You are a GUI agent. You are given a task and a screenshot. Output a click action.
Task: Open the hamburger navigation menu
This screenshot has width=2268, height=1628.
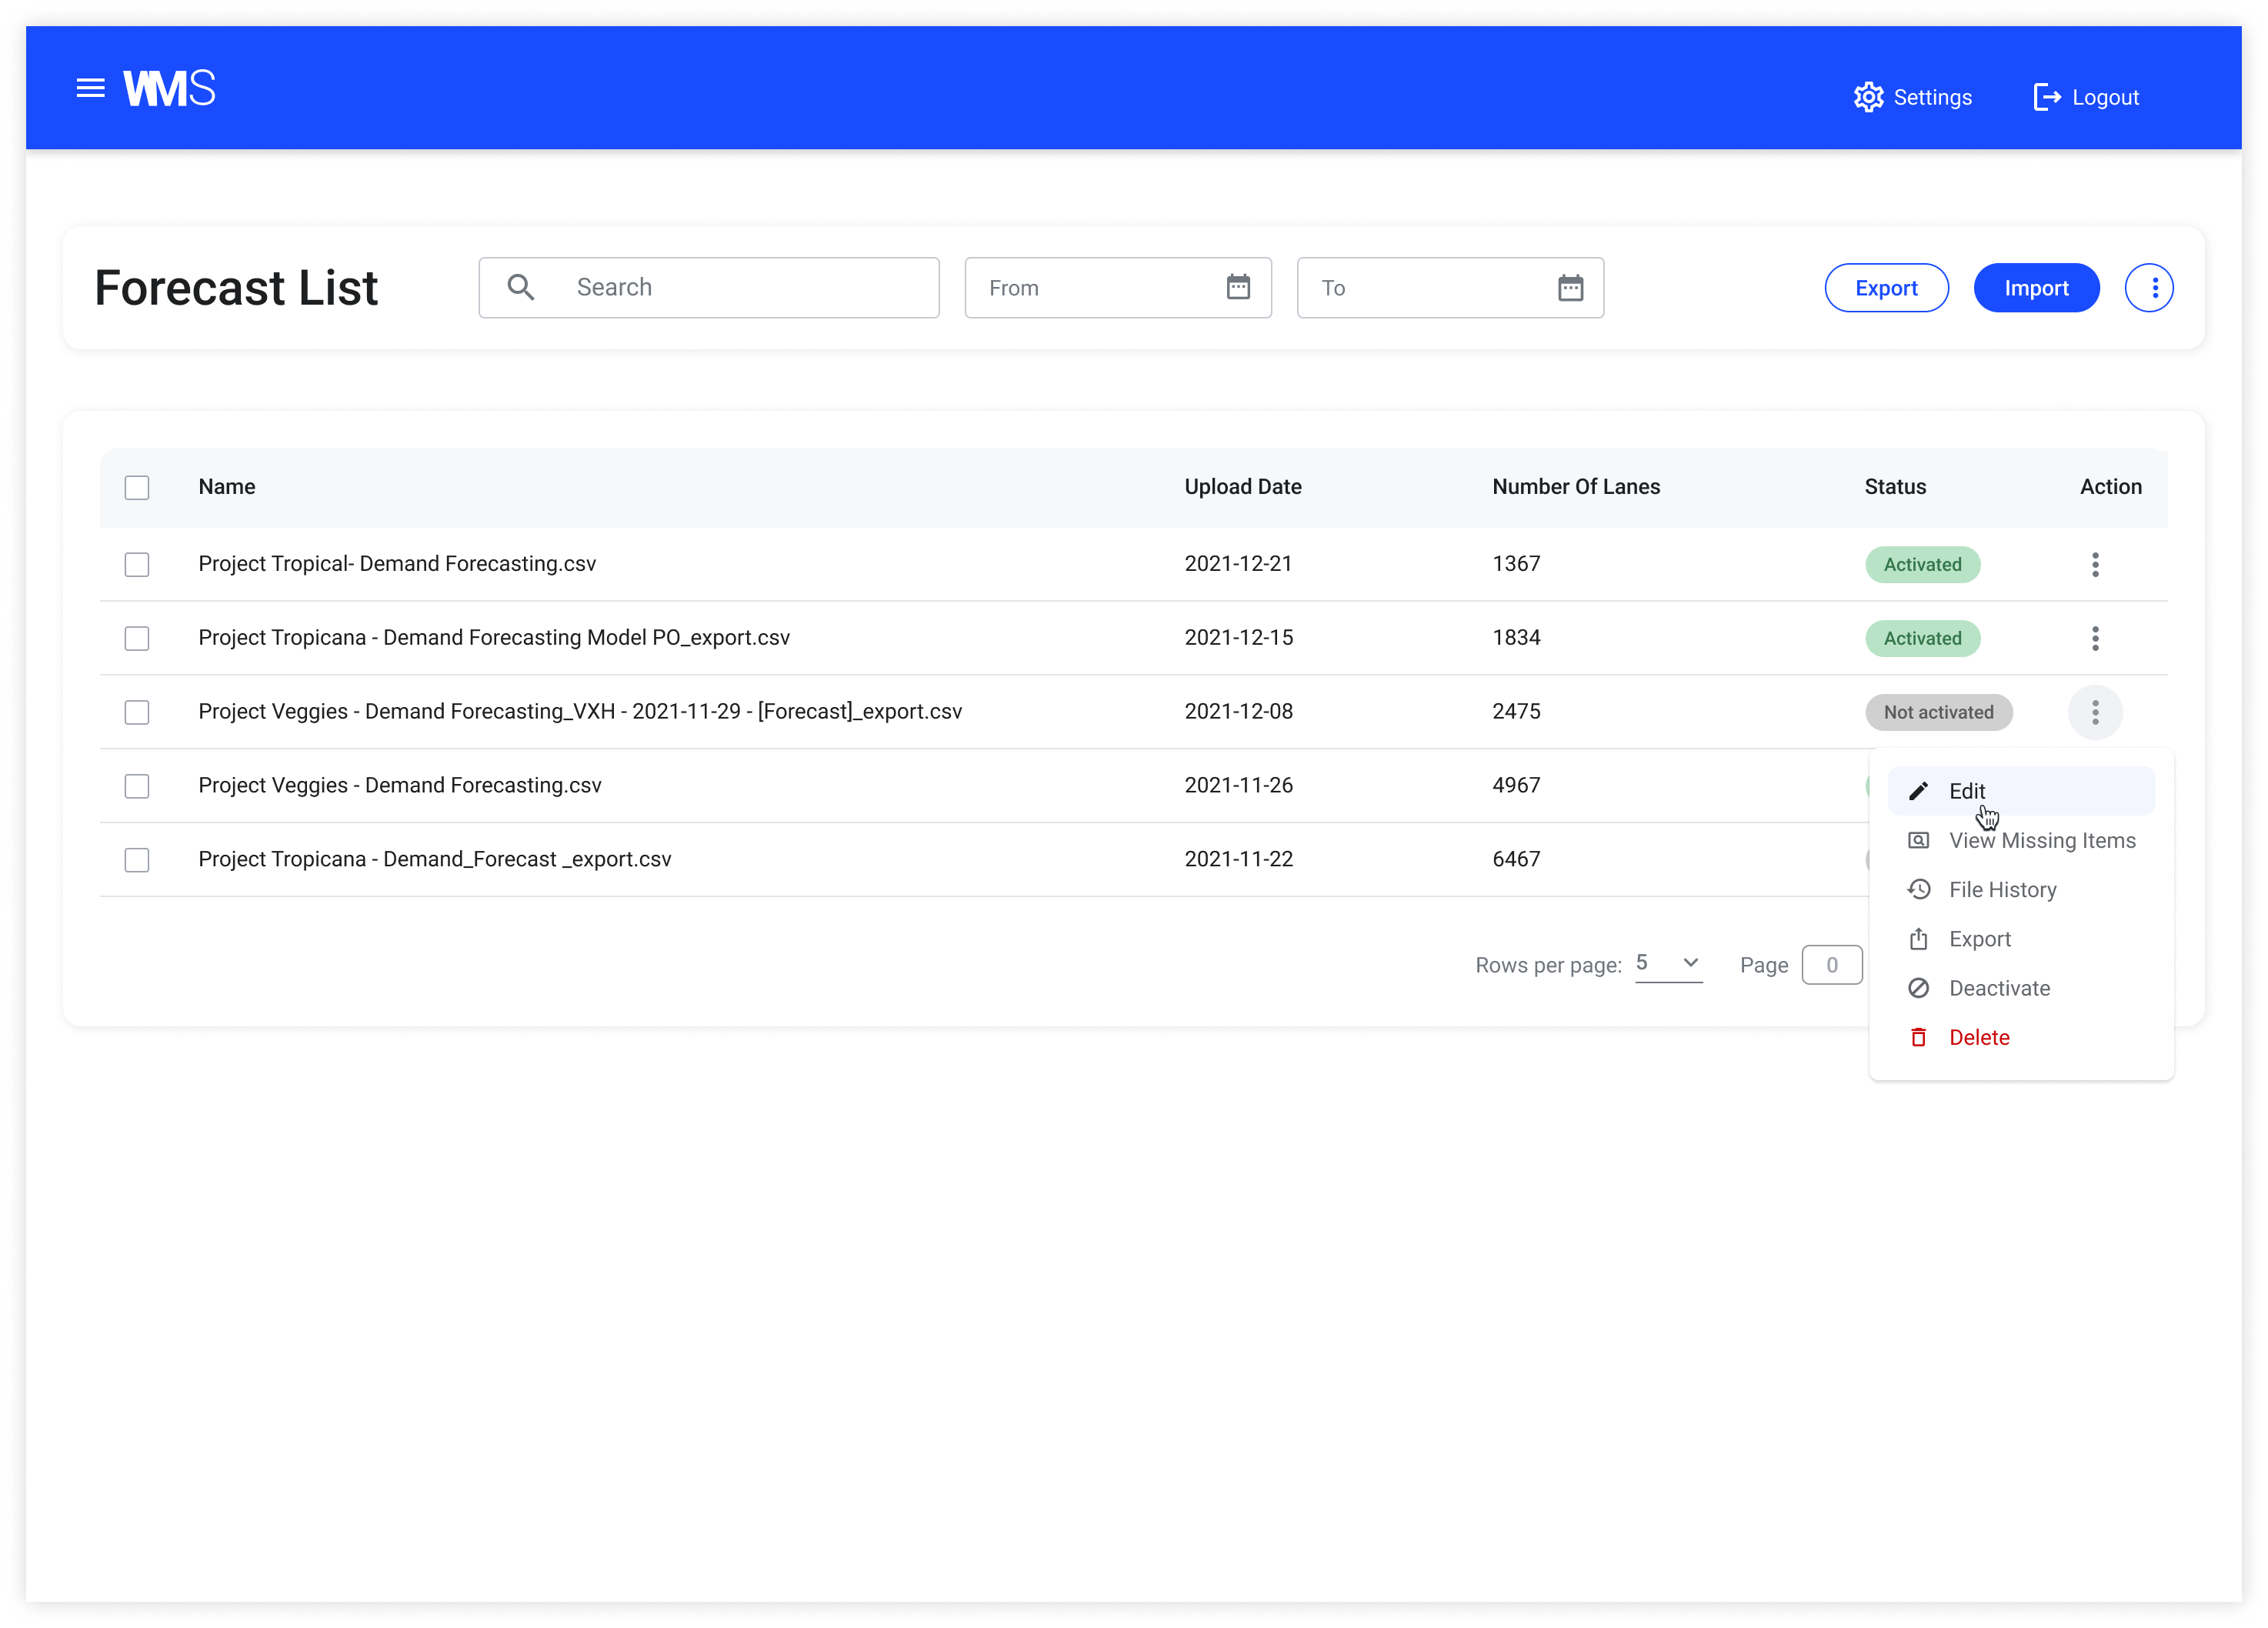point(90,89)
